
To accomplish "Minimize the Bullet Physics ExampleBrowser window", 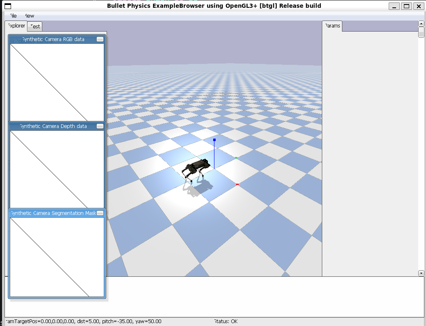I will 394,6.
